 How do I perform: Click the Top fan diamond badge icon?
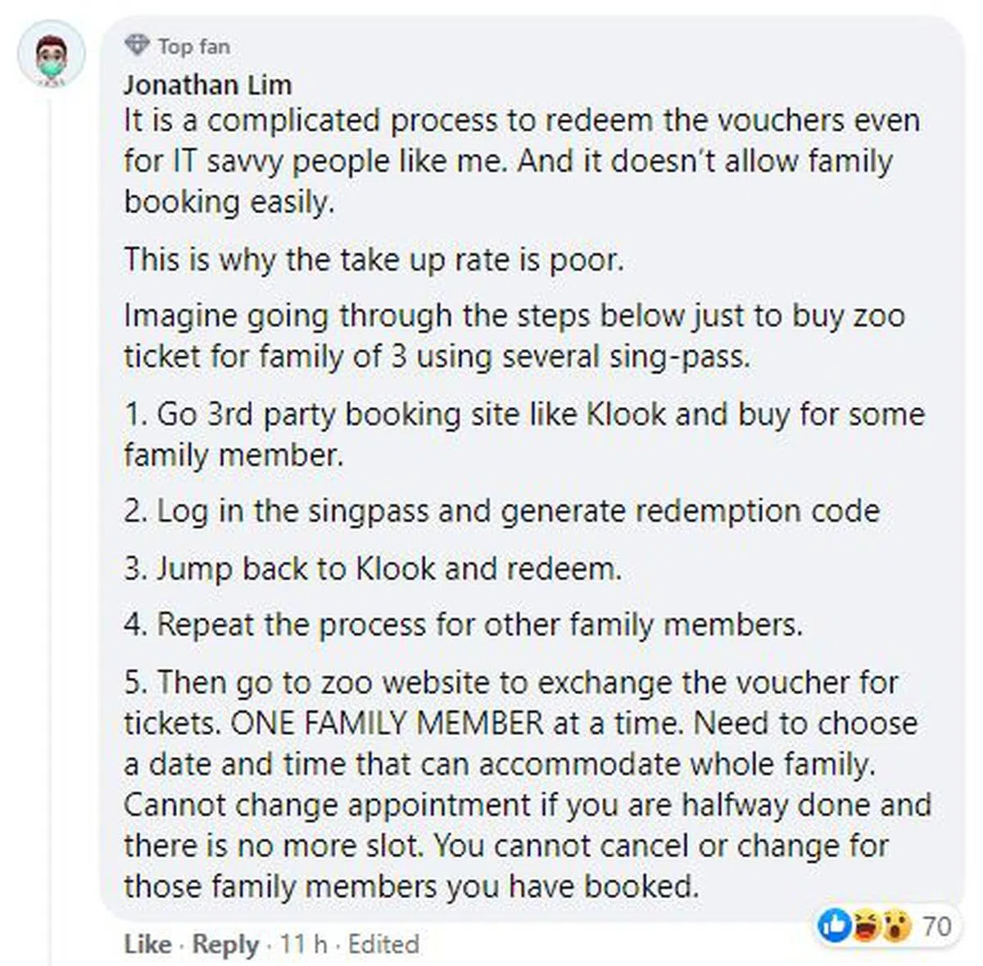point(137,45)
